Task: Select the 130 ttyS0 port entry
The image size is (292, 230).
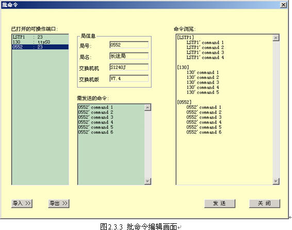Action: 40,42
